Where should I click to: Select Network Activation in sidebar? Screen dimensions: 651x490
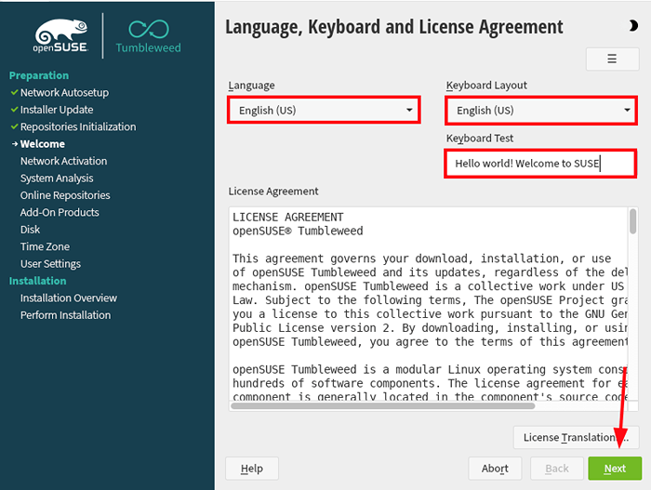[x=63, y=161]
